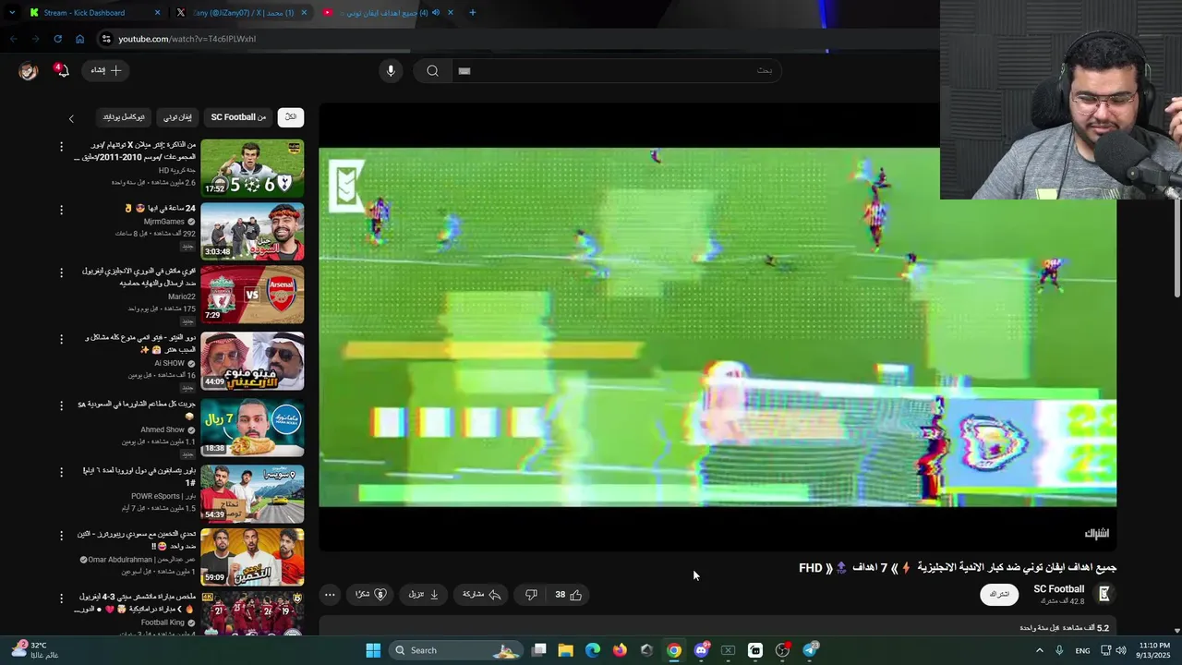Image resolution: width=1182 pixels, height=665 pixels.
Task: Open options menu for Ai SHOW video
Action: pos(62,339)
